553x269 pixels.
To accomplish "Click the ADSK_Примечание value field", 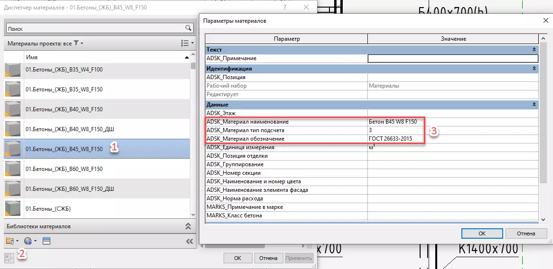I will pos(452,58).
